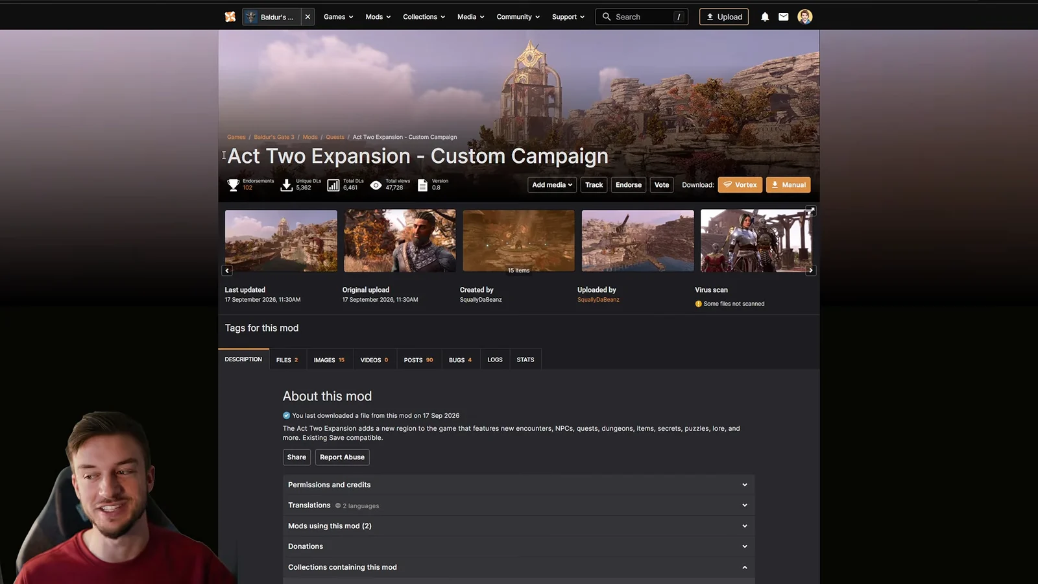Collapse Collections containing this mod section

(x=518, y=567)
